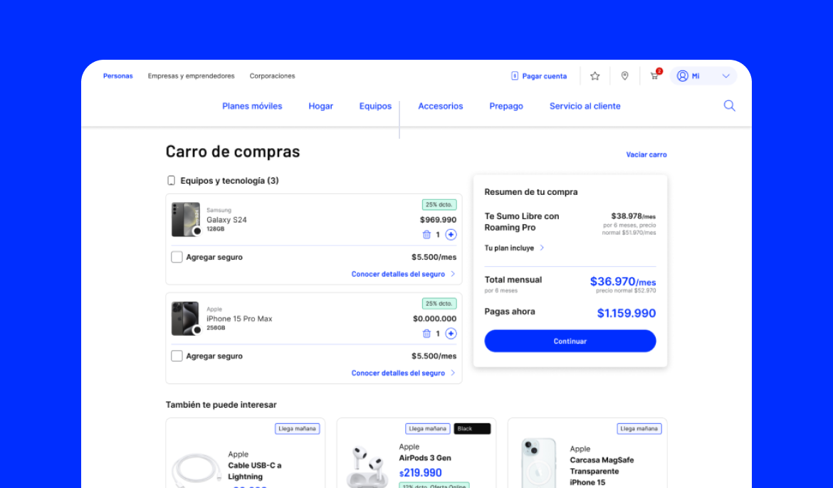833x488 pixels.
Task: Click the Galaxy S24 product name
Action: coord(227,220)
